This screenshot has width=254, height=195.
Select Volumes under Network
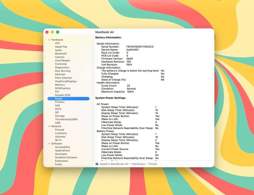60,137
